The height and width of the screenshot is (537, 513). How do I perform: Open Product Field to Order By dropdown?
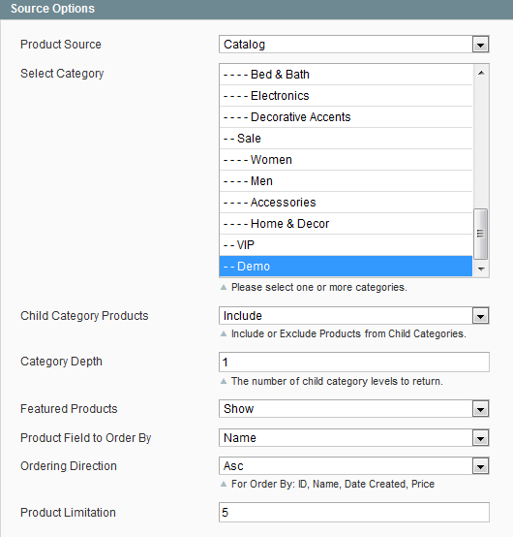354,438
